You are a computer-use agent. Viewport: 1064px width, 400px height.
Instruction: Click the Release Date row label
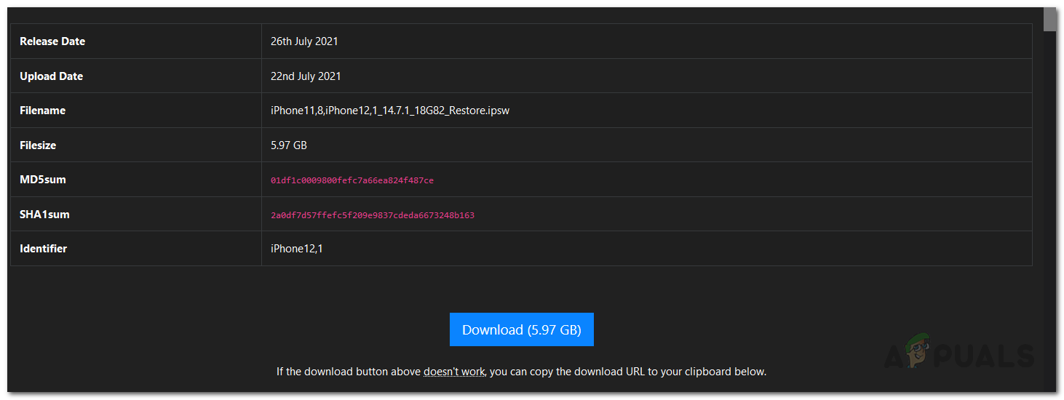coord(52,41)
